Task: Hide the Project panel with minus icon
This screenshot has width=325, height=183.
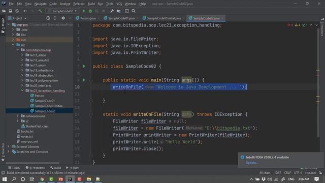Action: pos(70,18)
